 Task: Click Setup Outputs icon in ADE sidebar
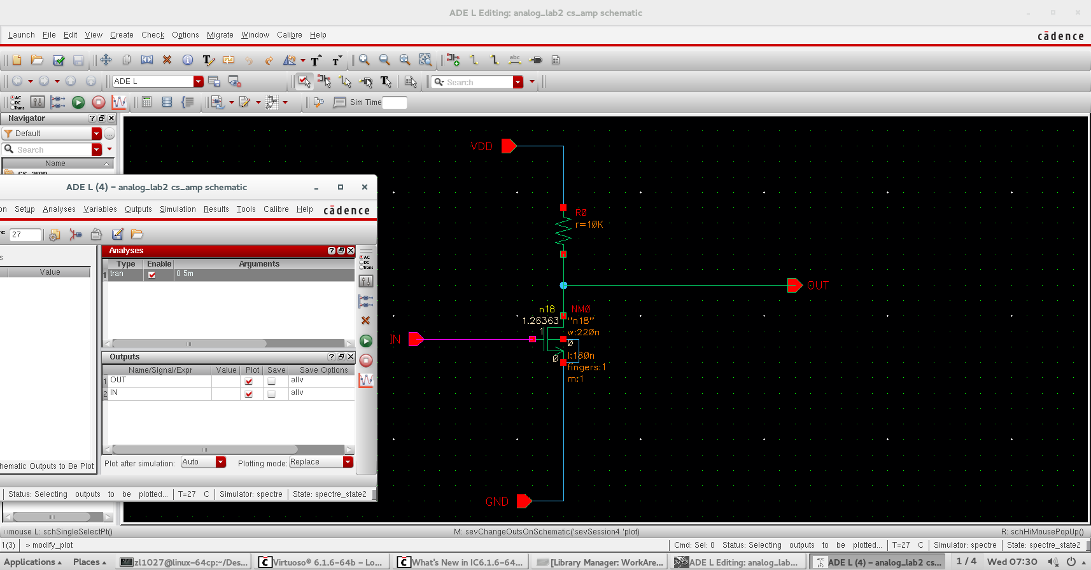point(366,301)
